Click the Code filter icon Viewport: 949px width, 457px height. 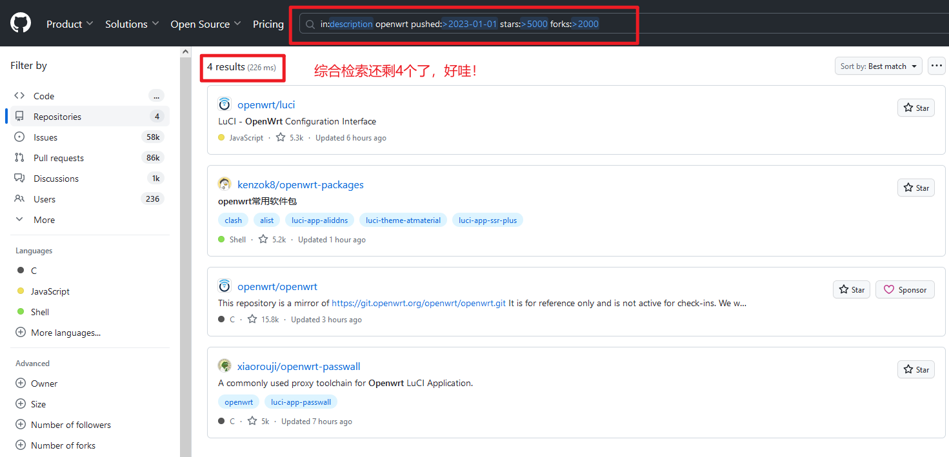point(19,95)
